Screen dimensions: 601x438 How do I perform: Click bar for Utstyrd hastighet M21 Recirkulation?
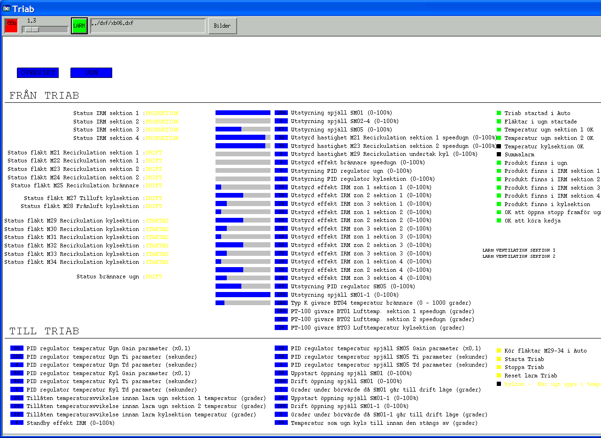243,138
